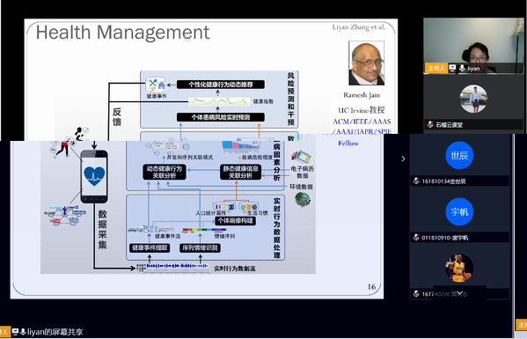The height and width of the screenshot is (339, 527).
Task: Click screen-share icon in bottom-left sharing label
Action: tap(15, 332)
